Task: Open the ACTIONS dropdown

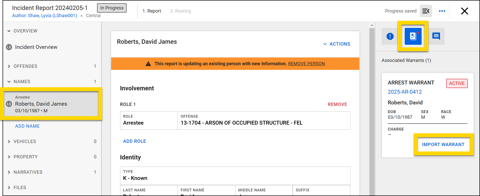Action: pyautogui.click(x=337, y=44)
